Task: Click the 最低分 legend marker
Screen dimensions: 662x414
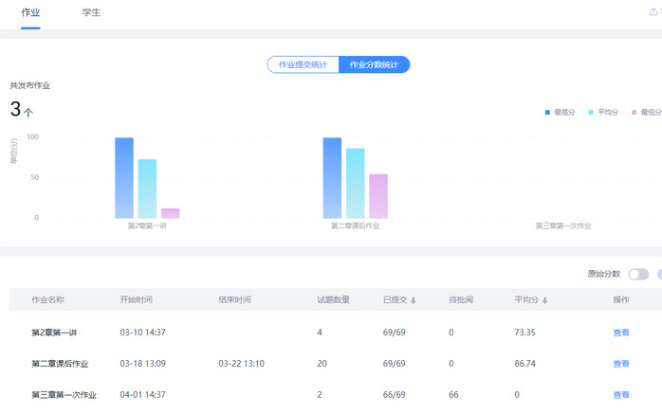Action: (x=634, y=112)
